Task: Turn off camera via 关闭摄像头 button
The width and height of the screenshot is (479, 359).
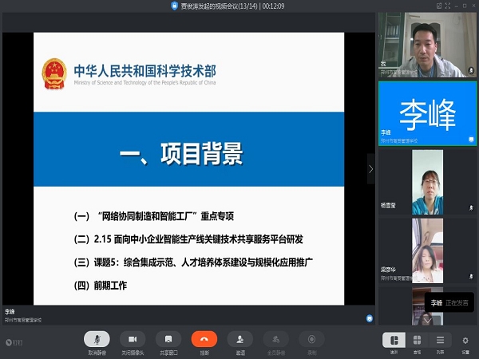Action: click(x=133, y=339)
